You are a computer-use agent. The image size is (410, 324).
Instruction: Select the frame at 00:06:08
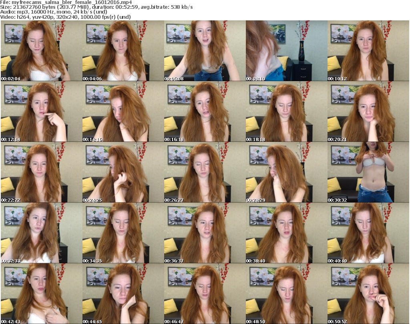[205, 51]
